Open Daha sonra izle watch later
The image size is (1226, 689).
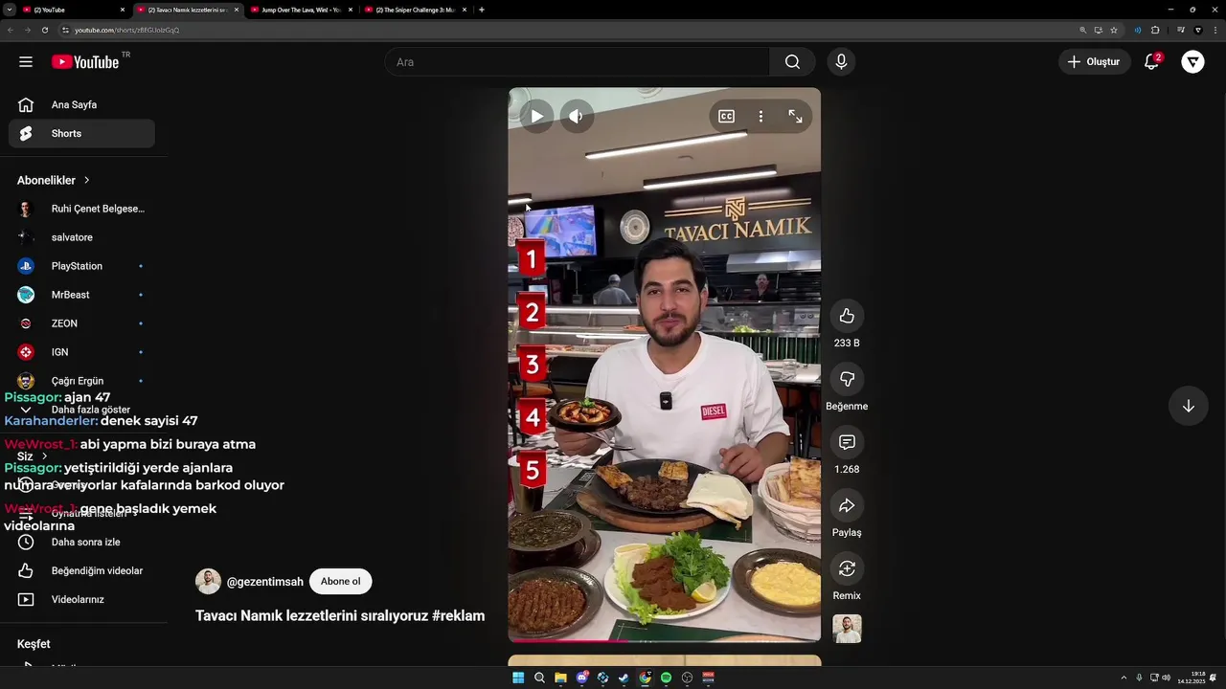click(81, 542)
